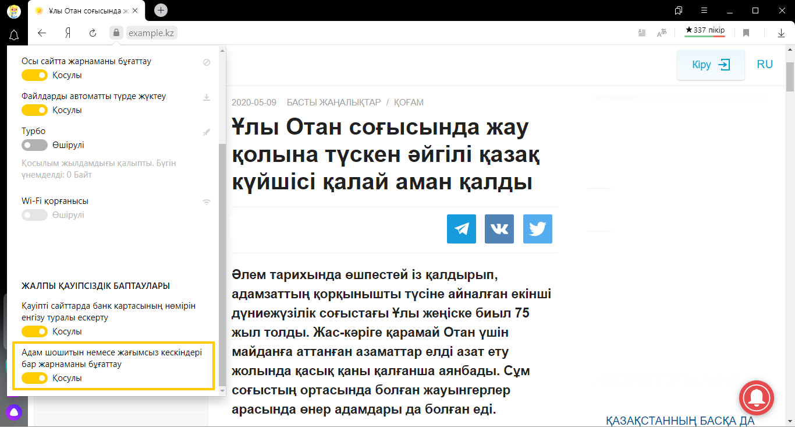Image resolution: width=795 pixels, height=427 pixels.
Task: Toggle automatic file downloads switch
Action: [x=34, y=110]
